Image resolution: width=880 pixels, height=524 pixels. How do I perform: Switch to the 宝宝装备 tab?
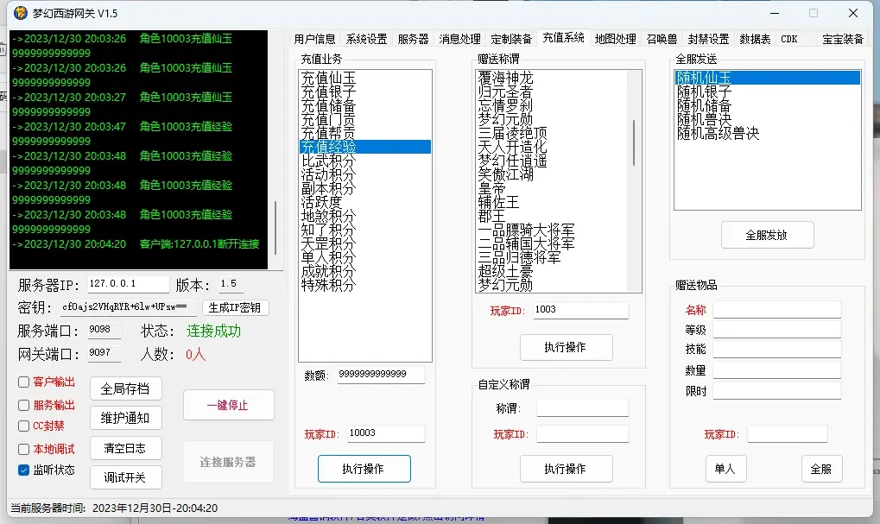pos(842,39)
